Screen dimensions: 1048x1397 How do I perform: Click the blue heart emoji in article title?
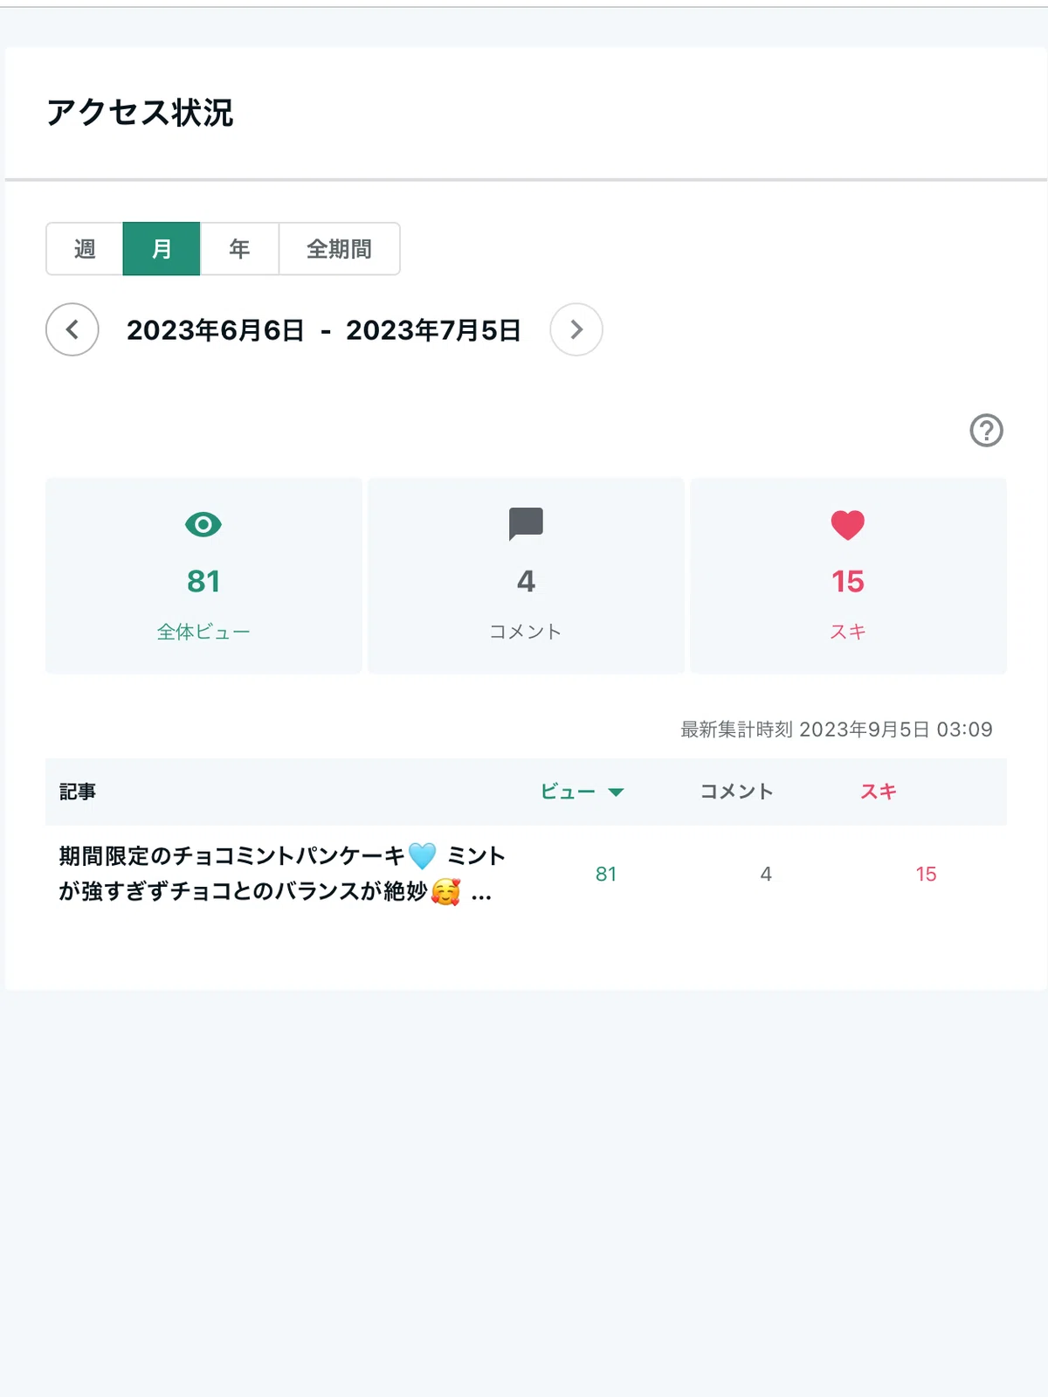[x=422, y=855]
